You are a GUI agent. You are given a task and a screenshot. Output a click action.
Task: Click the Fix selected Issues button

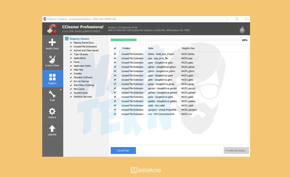point(236,150)
